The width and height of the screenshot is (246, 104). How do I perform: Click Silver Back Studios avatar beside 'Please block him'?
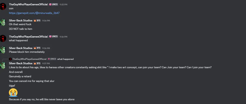click(x=3, y=50)
